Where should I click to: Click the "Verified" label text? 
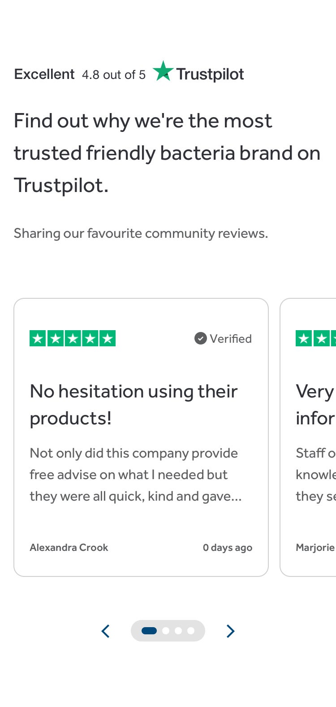point(231,339)
